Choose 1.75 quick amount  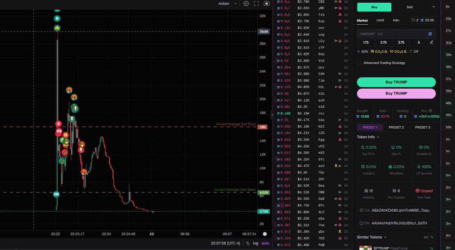point(366,42)
